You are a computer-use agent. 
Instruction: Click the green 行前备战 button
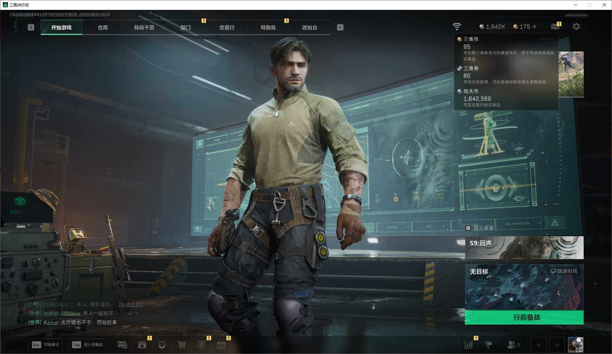(524, 317)
